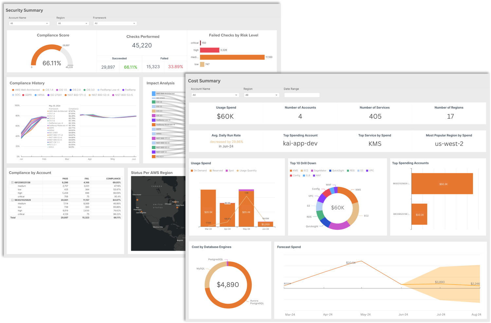Select the KMS legend icon in Top 10 Drill Down
Image resolution: width=491 pixels, height=323 pixels.
click(291, 171)
